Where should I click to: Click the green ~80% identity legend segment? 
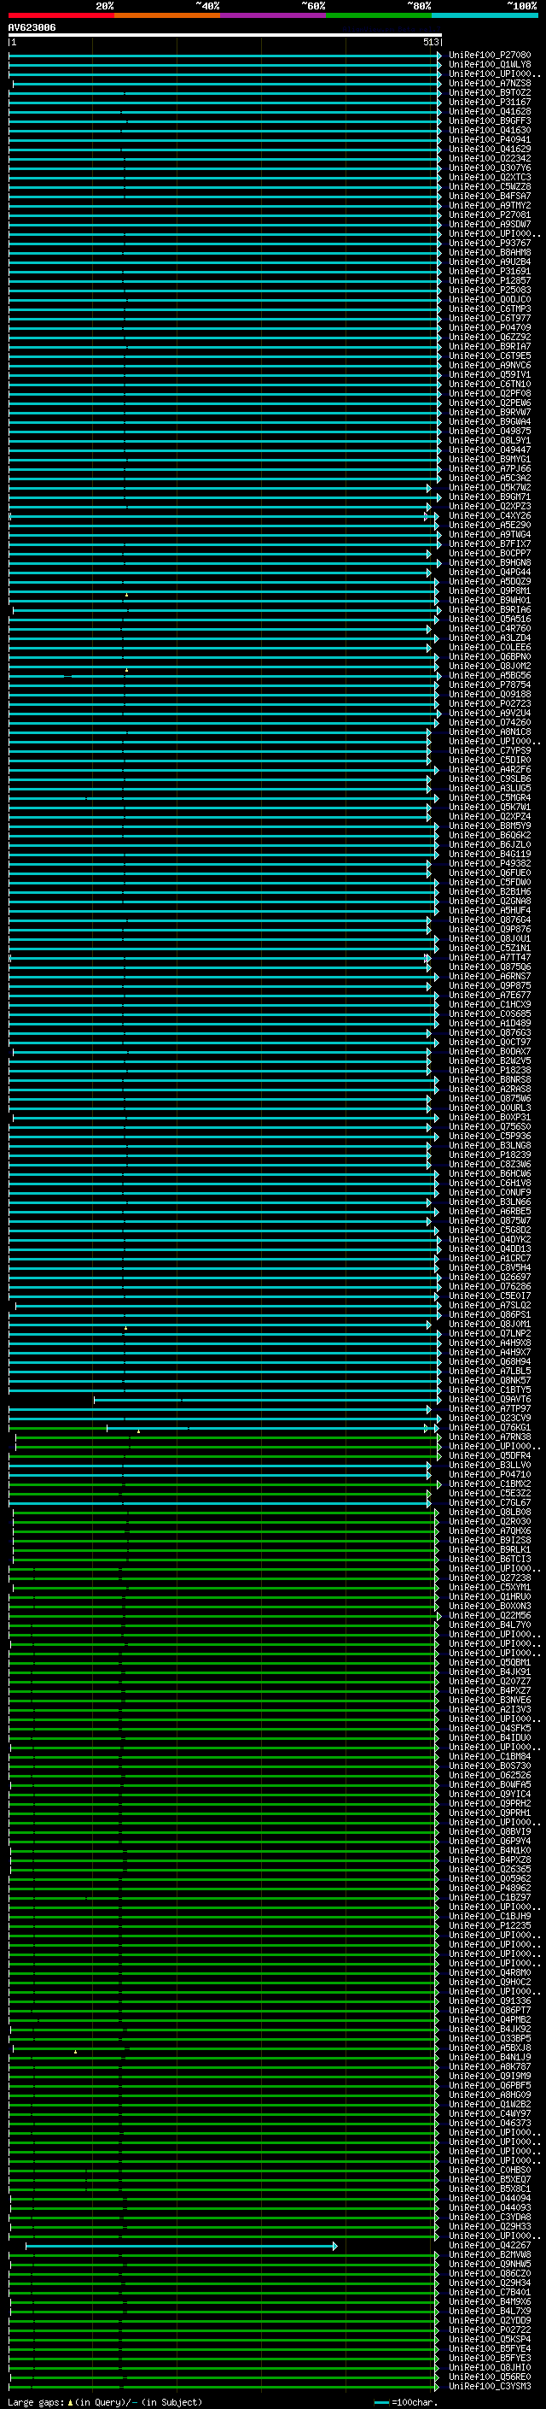379,15
